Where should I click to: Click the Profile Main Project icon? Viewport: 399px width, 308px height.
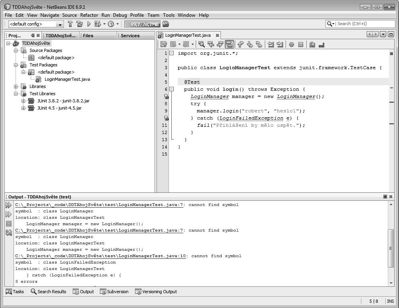pos(111,24)
